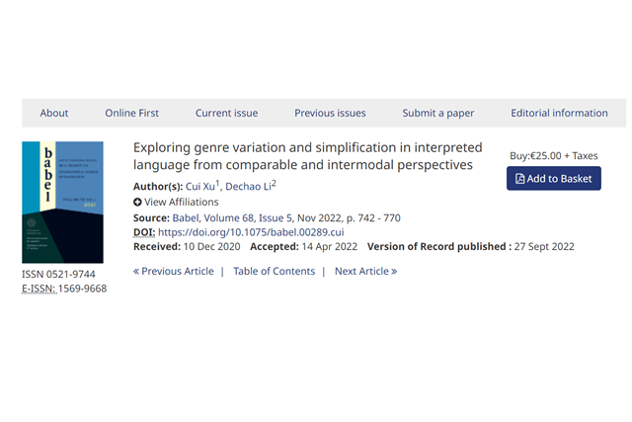Image resolution: width=632 pixels, height=422 pixels.
Task: Follow the DOI link for the article
Action: [251, 232]
